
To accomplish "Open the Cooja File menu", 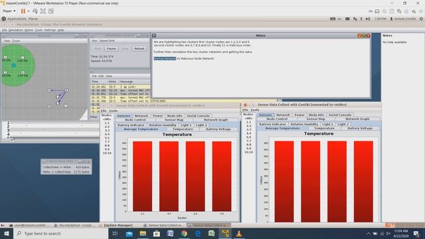I will click(5, 30).
